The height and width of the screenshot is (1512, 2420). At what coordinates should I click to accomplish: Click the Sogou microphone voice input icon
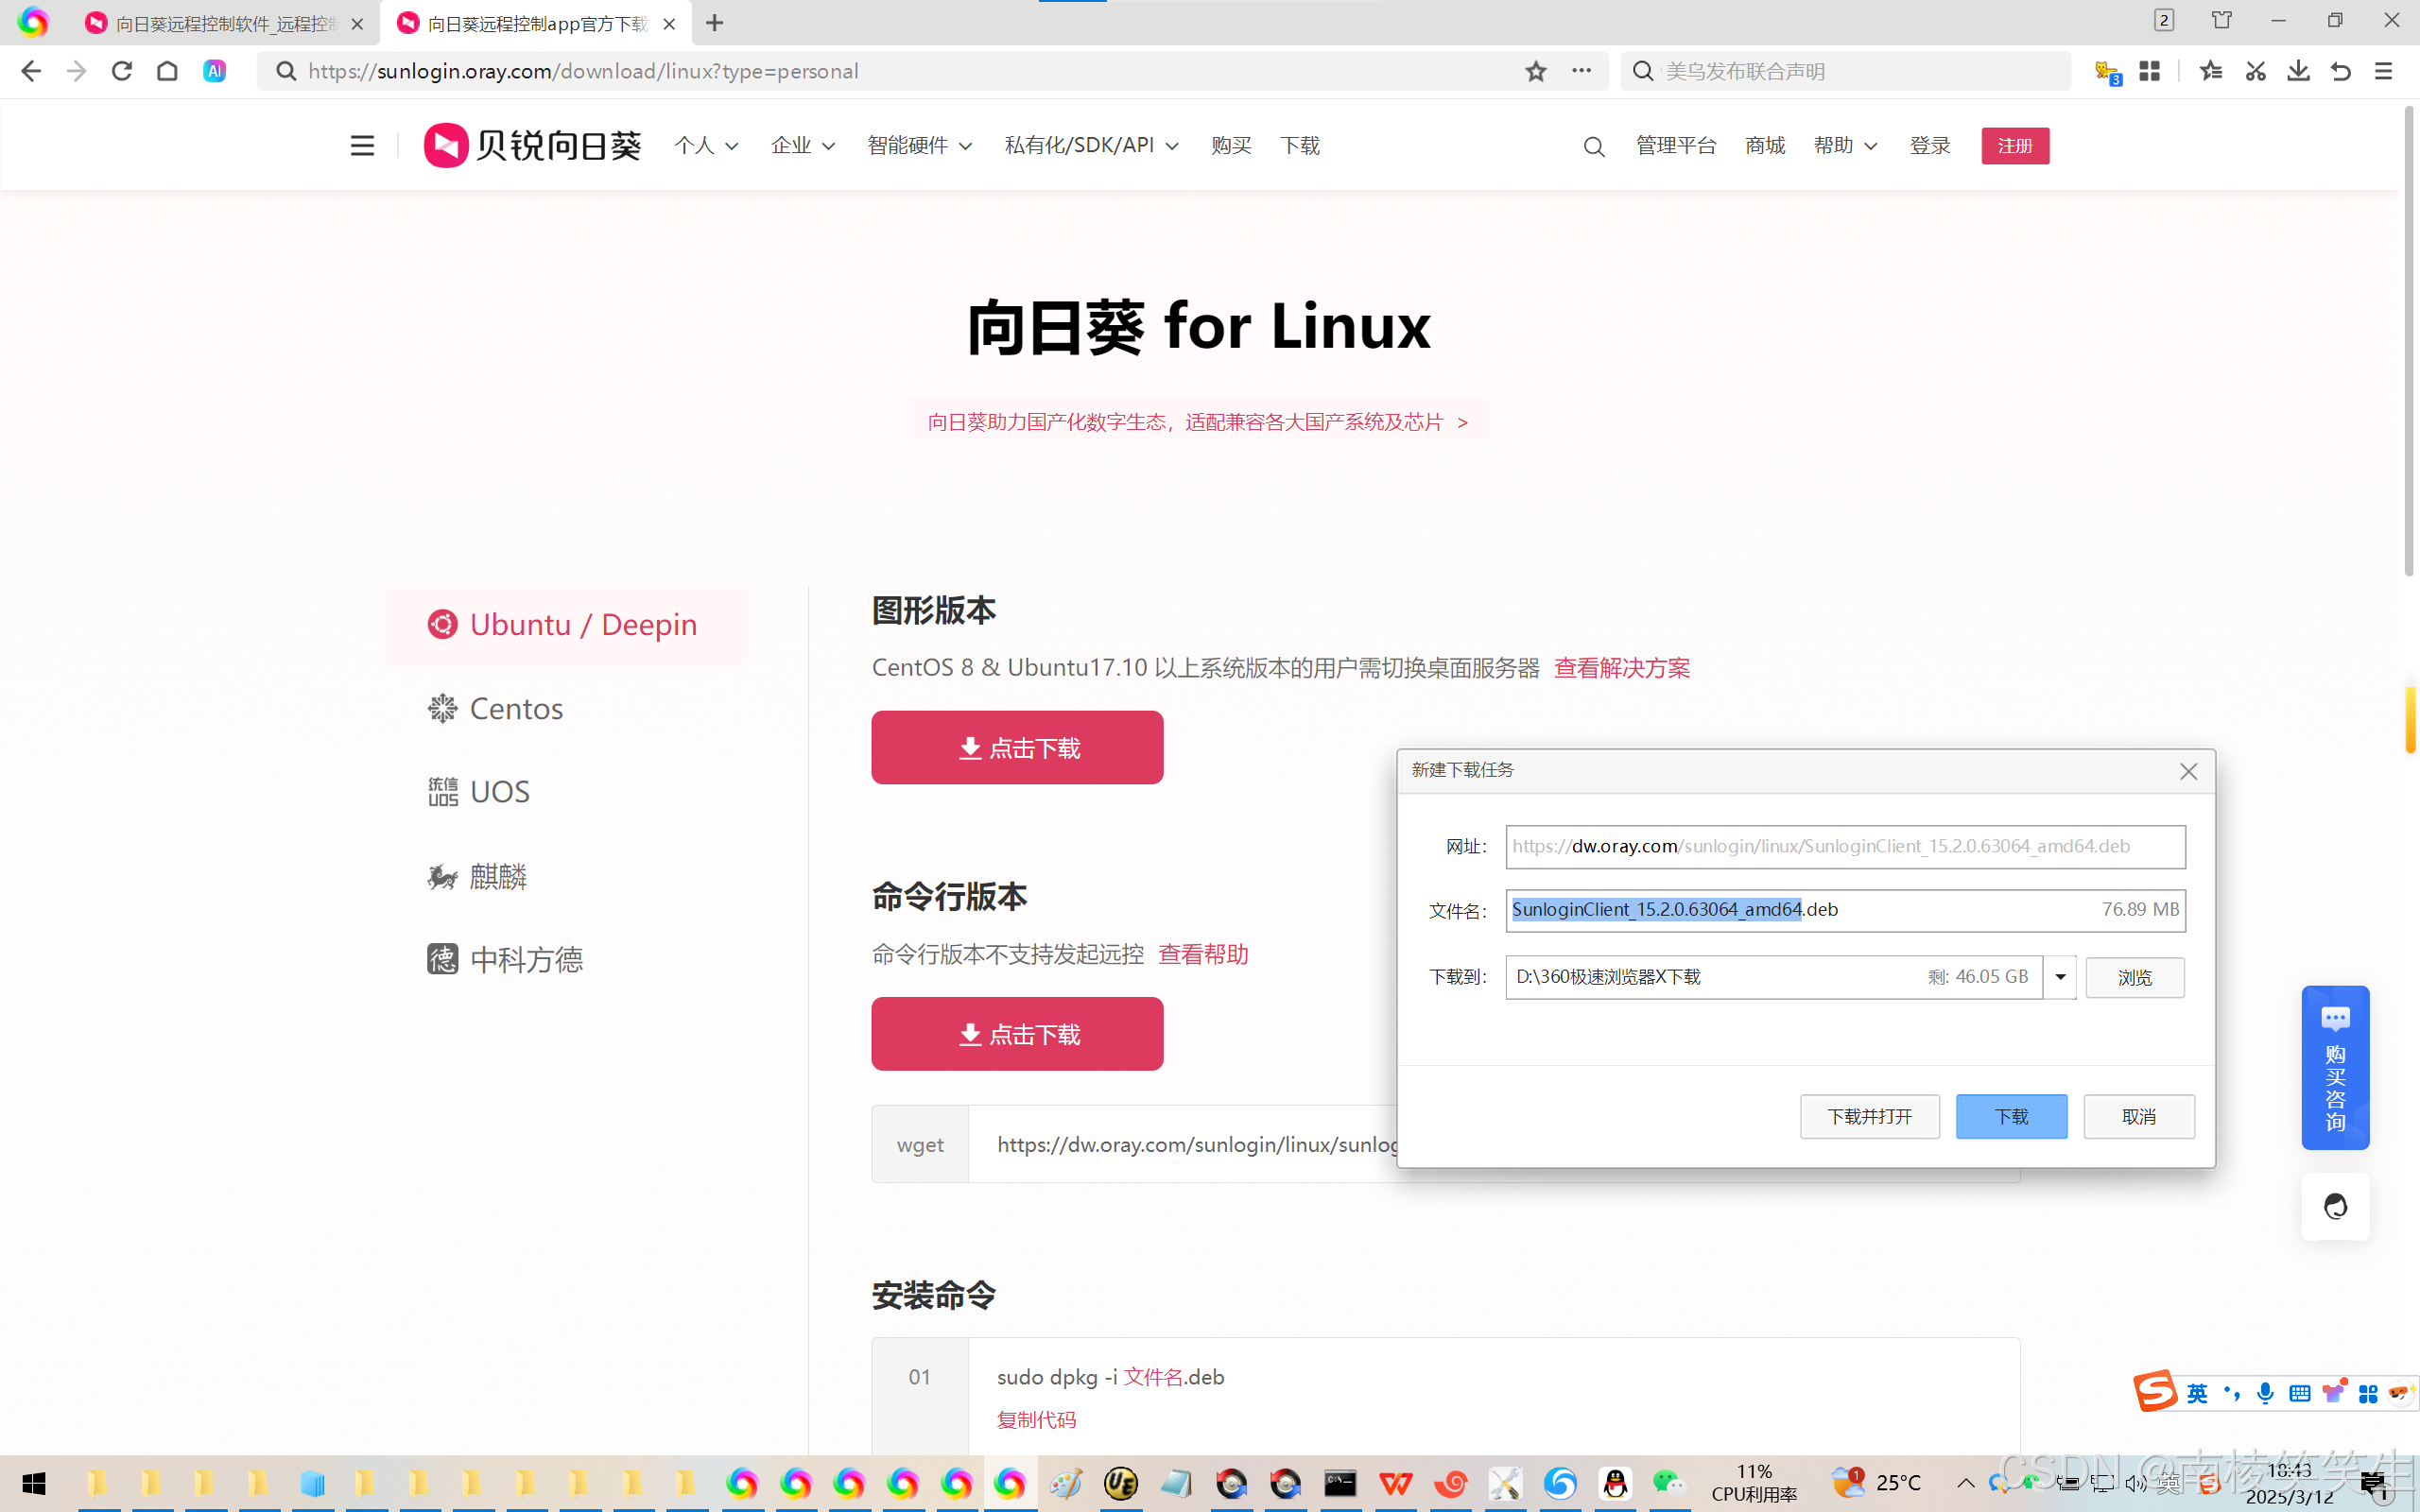tap(2265, 1393)
